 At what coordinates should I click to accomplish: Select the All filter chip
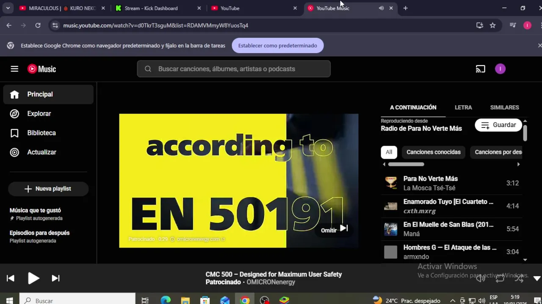point(389,152)
